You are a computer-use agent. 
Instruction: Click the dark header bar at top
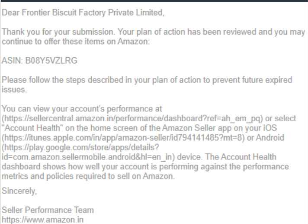point(154,1)
